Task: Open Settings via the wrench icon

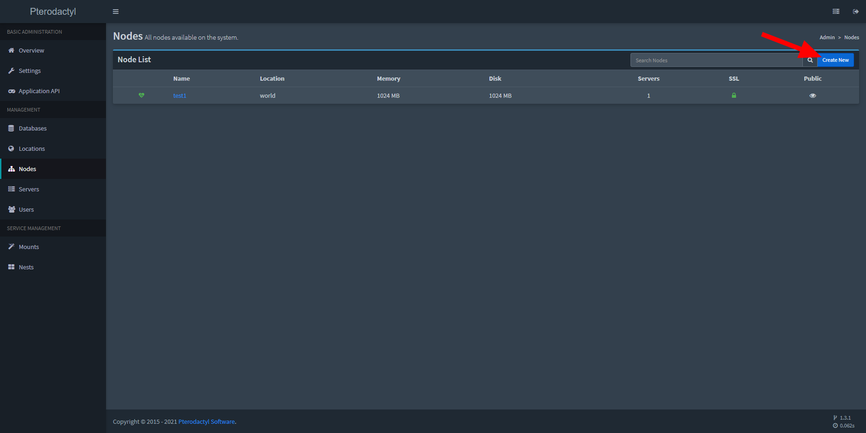Action: coord(11,71)
